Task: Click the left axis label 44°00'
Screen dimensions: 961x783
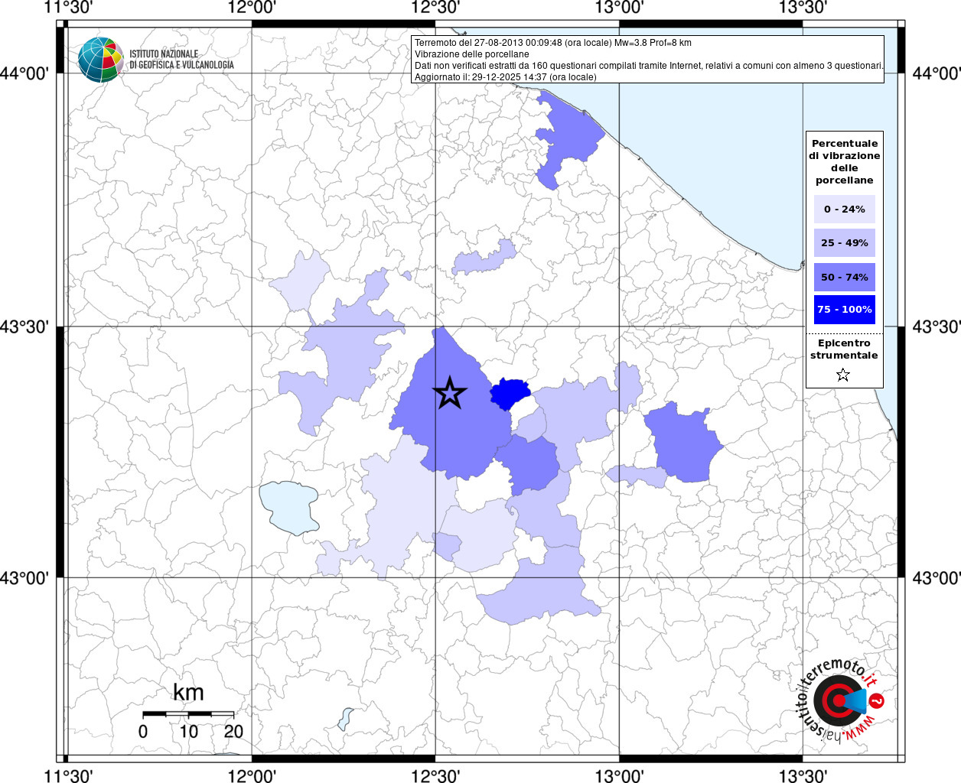Action: point(24,73)
